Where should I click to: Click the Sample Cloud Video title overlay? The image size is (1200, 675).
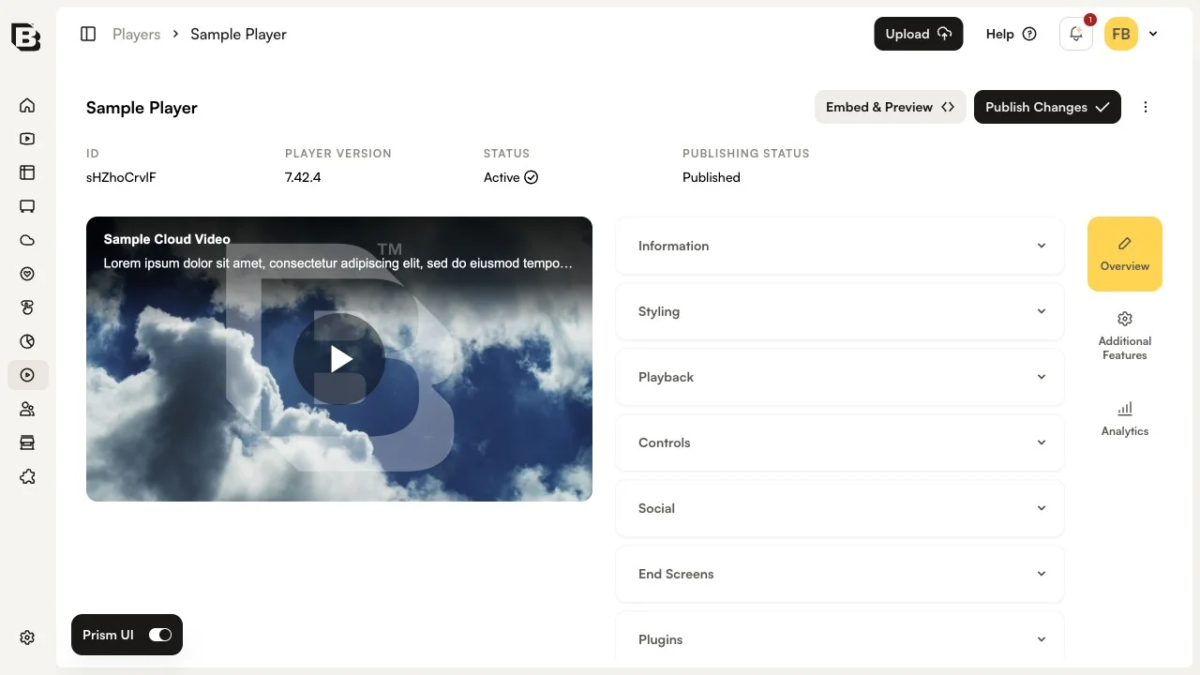tap(167, 239)
